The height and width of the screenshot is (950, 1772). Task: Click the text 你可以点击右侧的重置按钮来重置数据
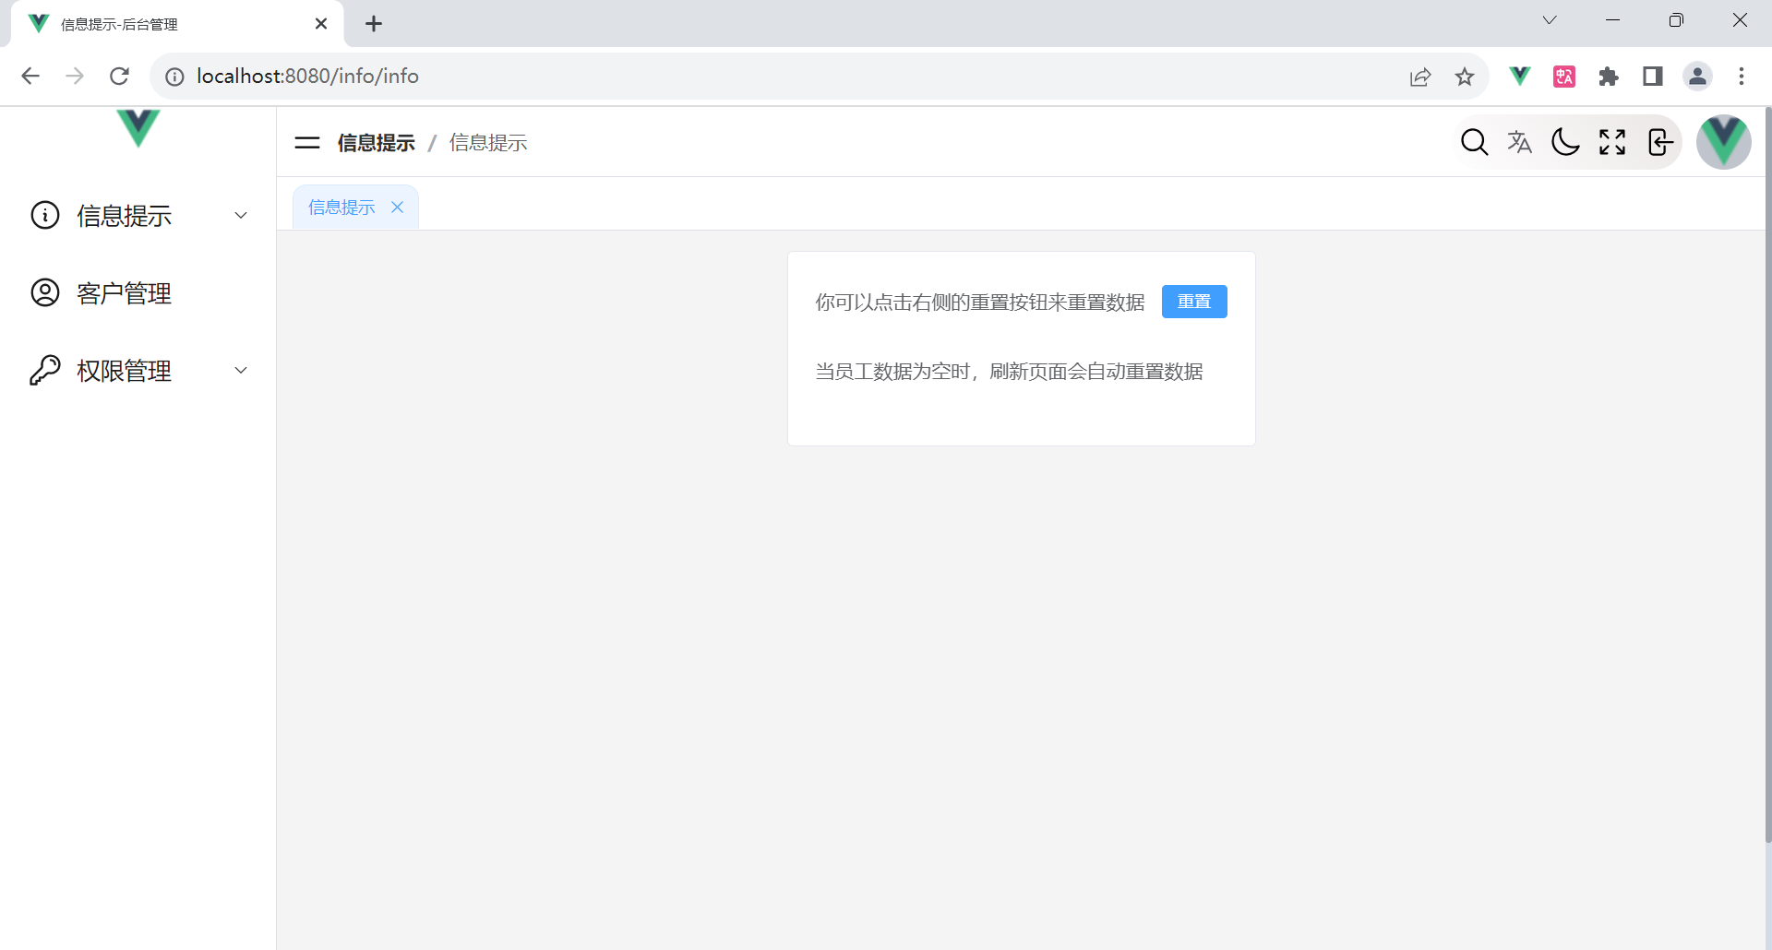(980, 303)
